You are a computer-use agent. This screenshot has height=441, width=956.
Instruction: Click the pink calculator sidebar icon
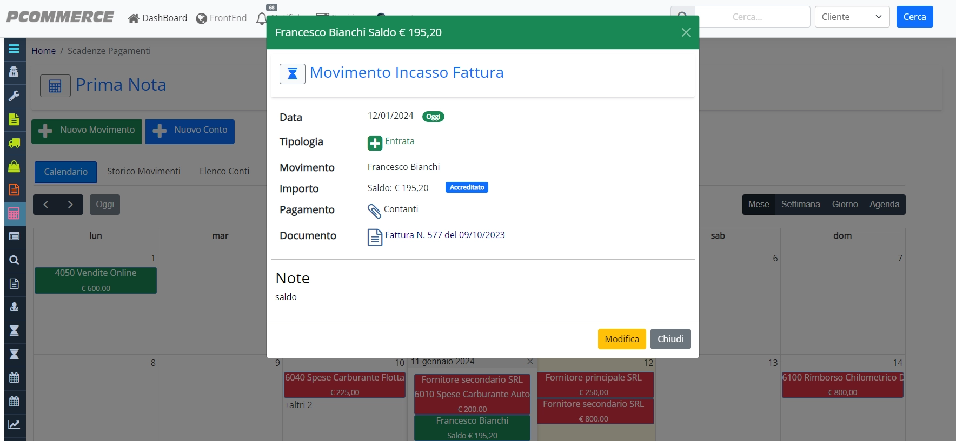[14, 213]
